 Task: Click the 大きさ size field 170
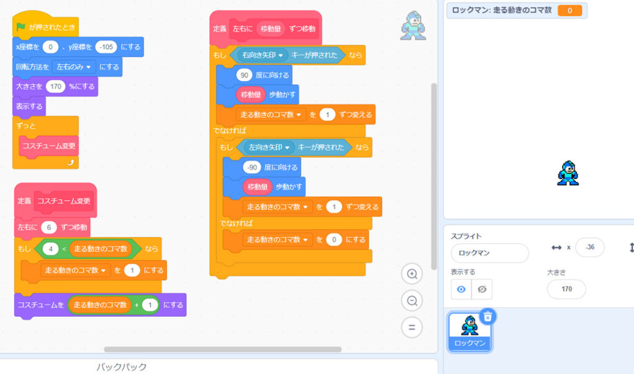tap(567, 289)
